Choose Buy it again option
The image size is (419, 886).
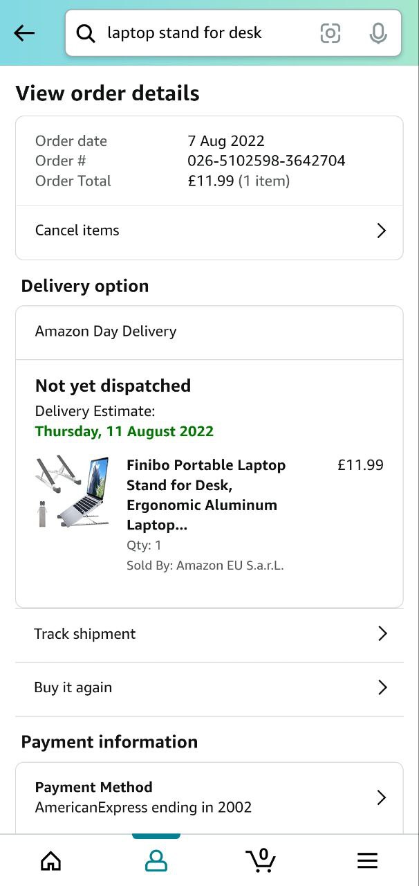pyautogui.click(x=73, y=687)
